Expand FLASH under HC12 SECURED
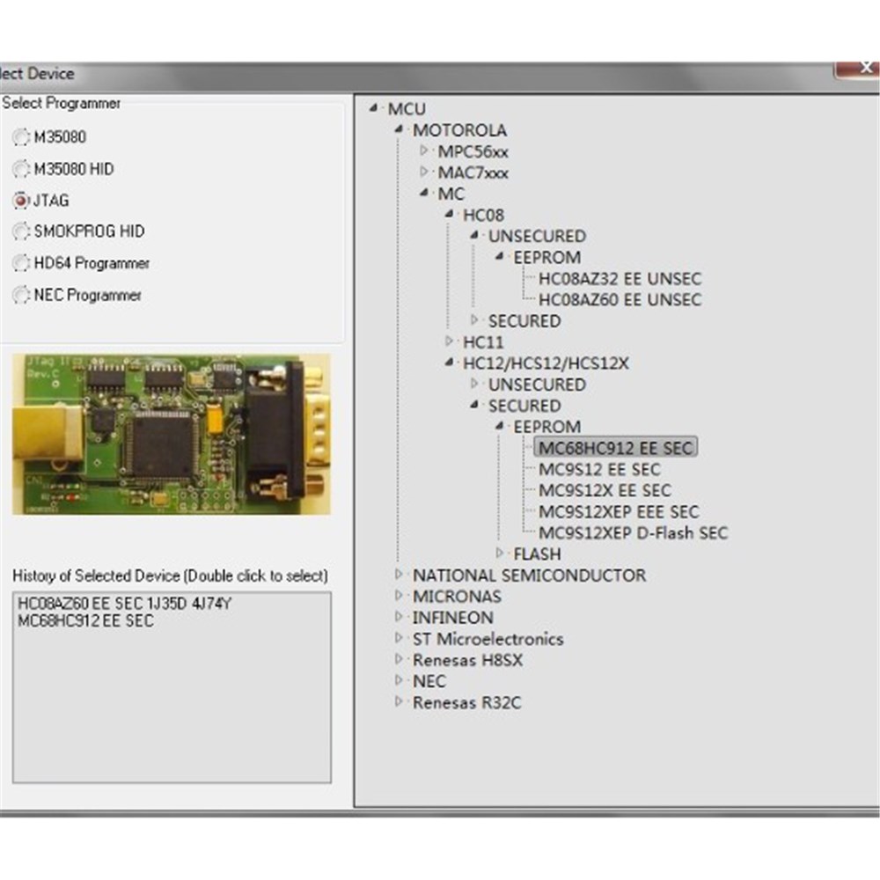This screenshot has width=880, height=880. (x=500, y=554)
